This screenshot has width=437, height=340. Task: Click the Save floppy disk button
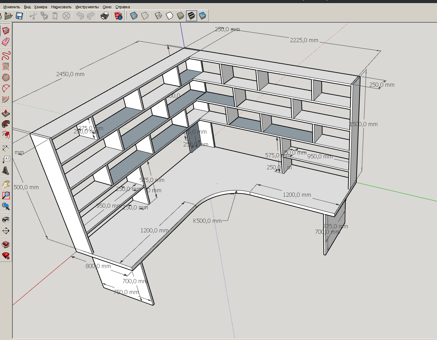click(x=19, y=16)
